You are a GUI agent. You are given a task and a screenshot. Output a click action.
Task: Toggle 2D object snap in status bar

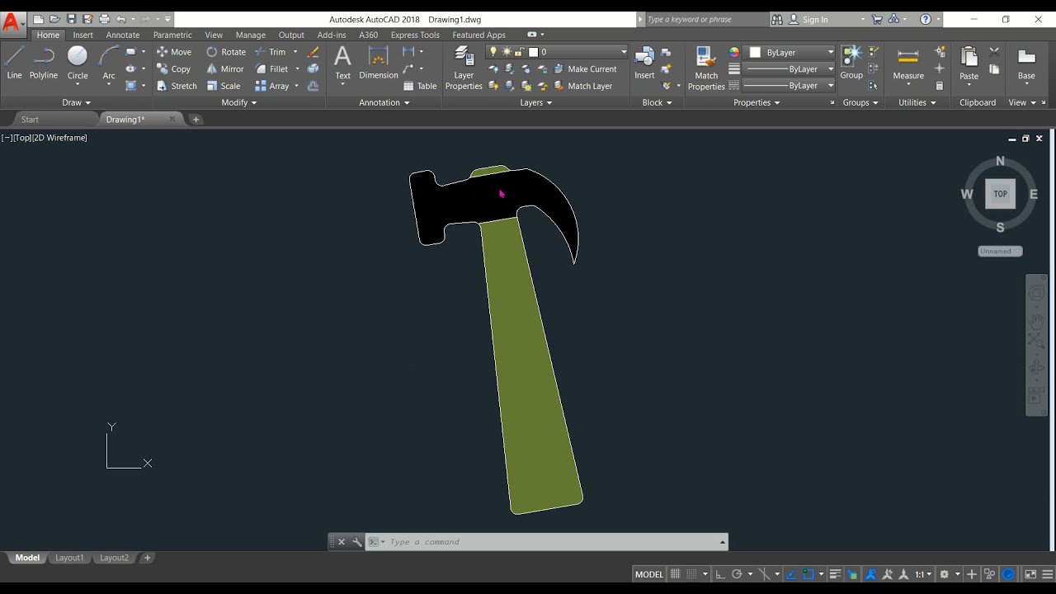tap(808, 574)
